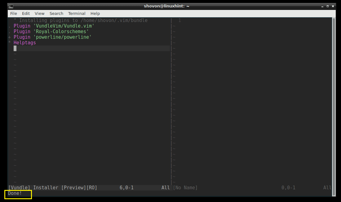Click the 0,0-1 position in right status
This screenshot has height=202, width=341.
[x=288, y=188]
